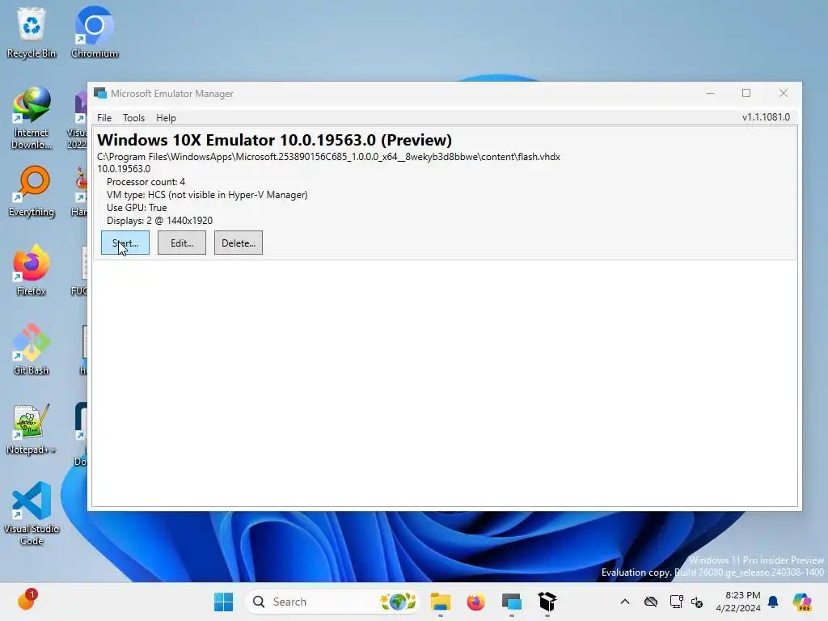Open File Explorer from the taskbar

point(441,602)
